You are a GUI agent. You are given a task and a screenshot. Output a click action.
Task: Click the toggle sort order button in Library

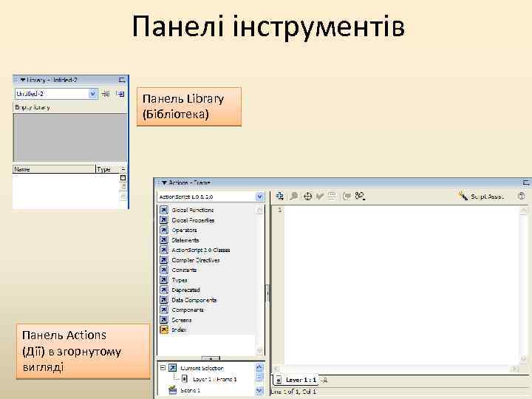coord(123,169)
